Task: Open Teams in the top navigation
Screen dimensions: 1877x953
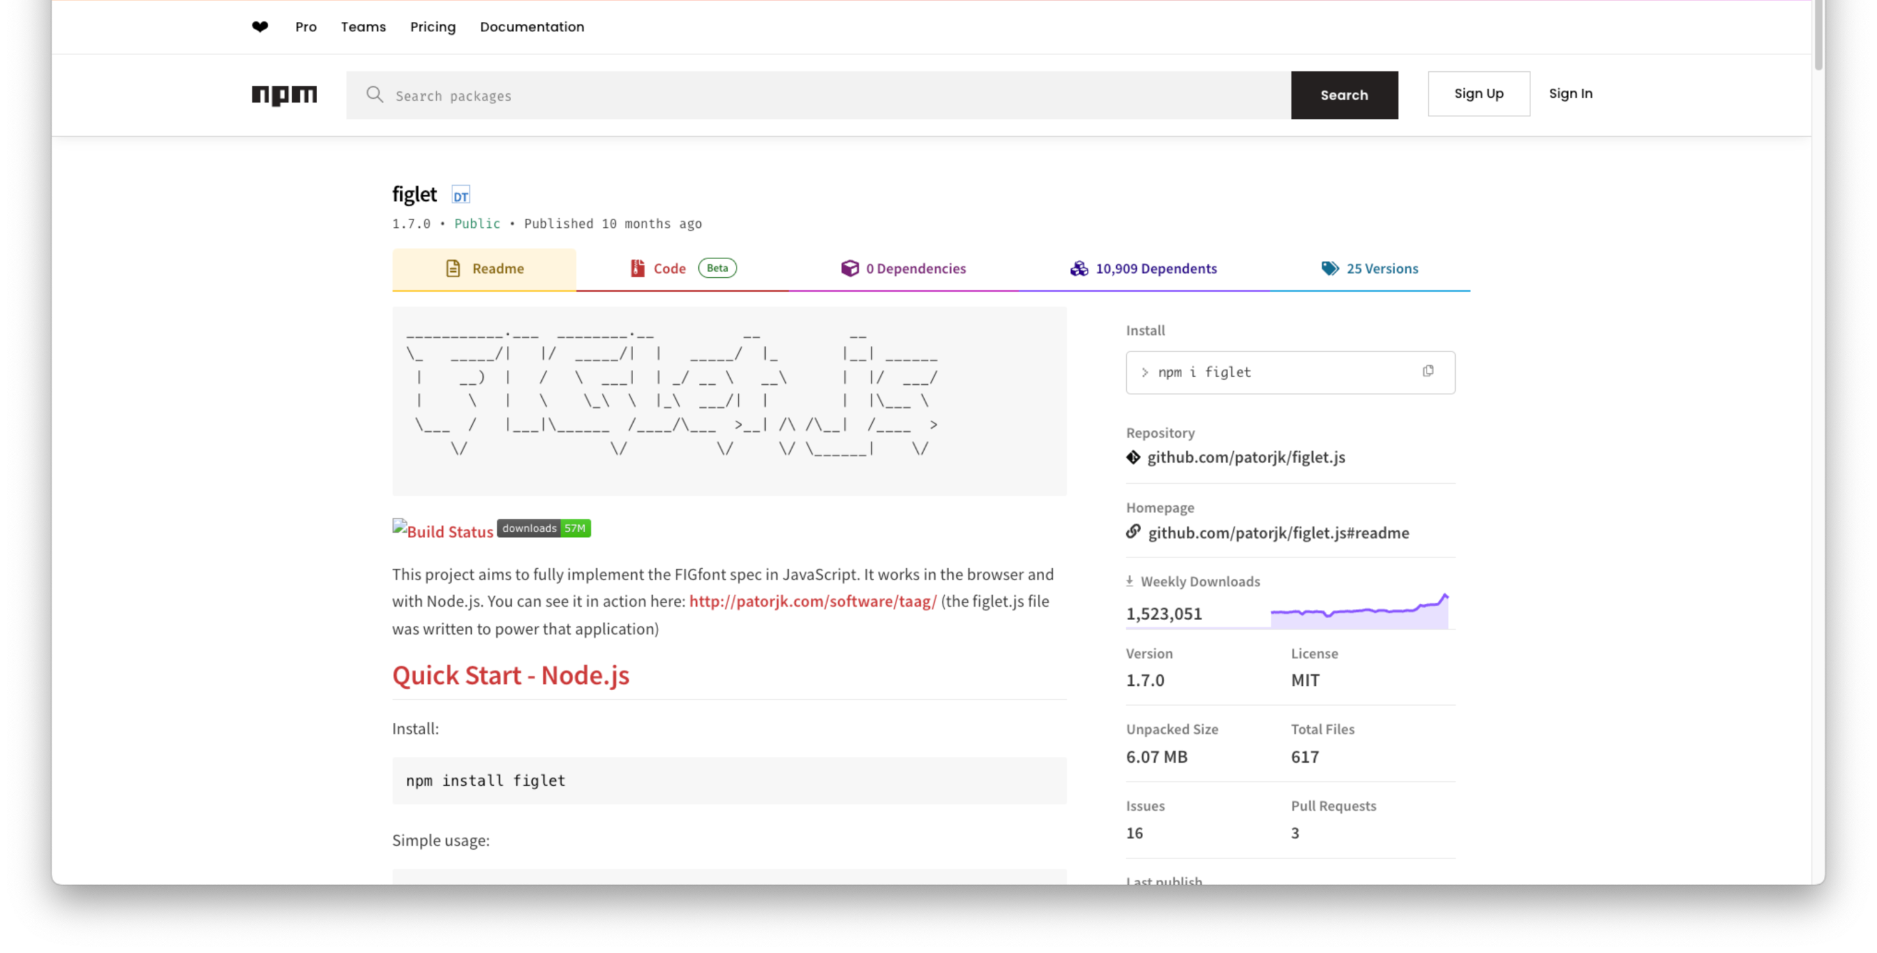Action: (363, 27)
